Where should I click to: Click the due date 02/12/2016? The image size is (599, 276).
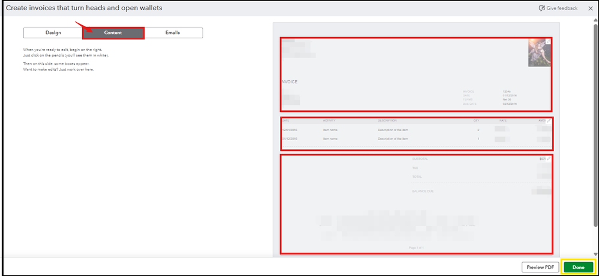(510, 104)
